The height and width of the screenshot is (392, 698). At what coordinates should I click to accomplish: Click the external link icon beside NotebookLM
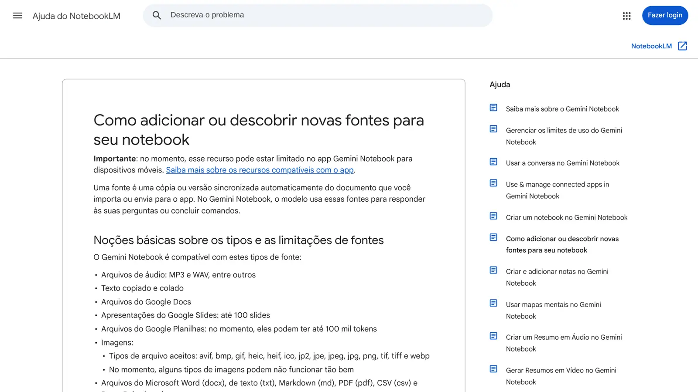pos(682,46)
